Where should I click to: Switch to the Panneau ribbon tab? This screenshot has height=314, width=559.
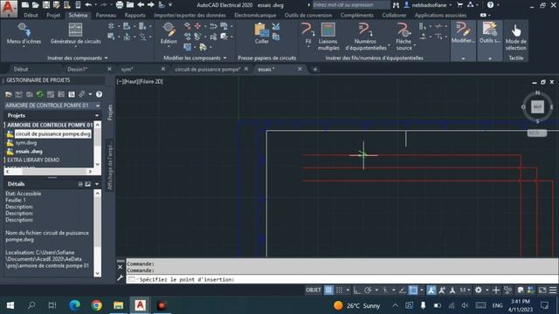[x=106, y=16]
